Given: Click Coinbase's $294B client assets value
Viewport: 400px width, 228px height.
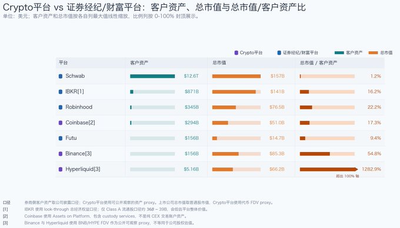Looking at the screenshot, I should click(x=192, y=123).
